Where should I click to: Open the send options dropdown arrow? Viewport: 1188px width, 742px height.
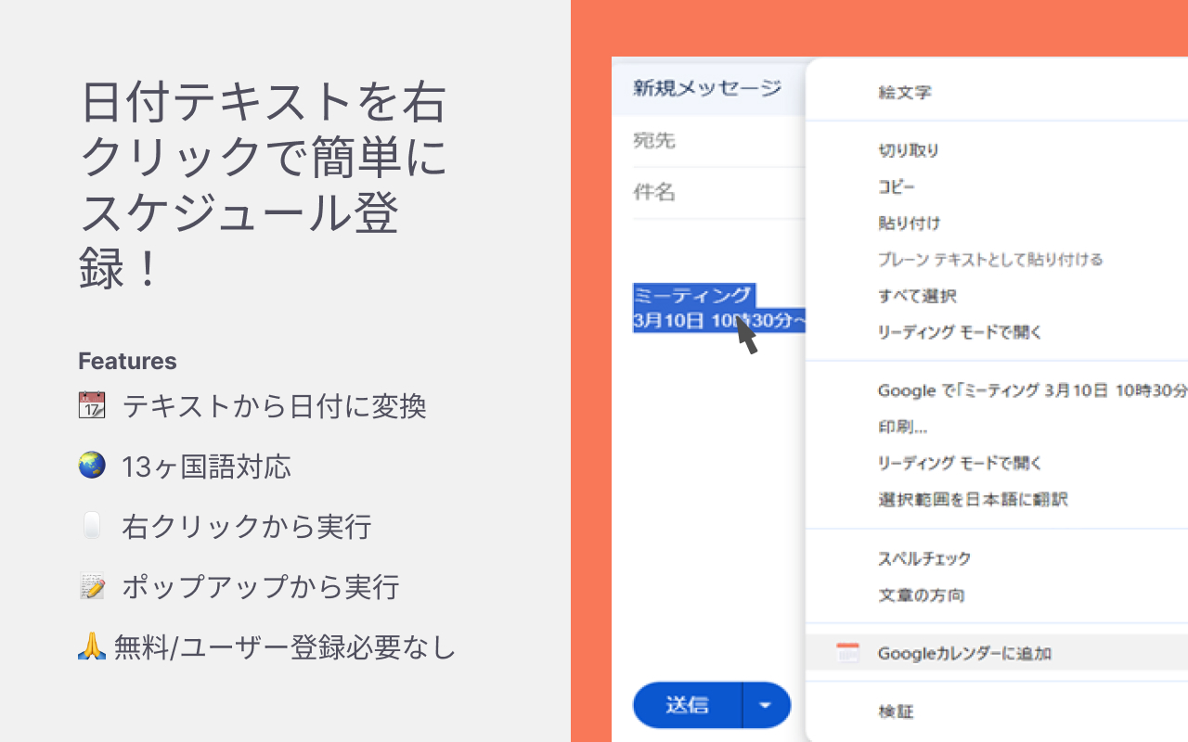(x=766, y=706)
